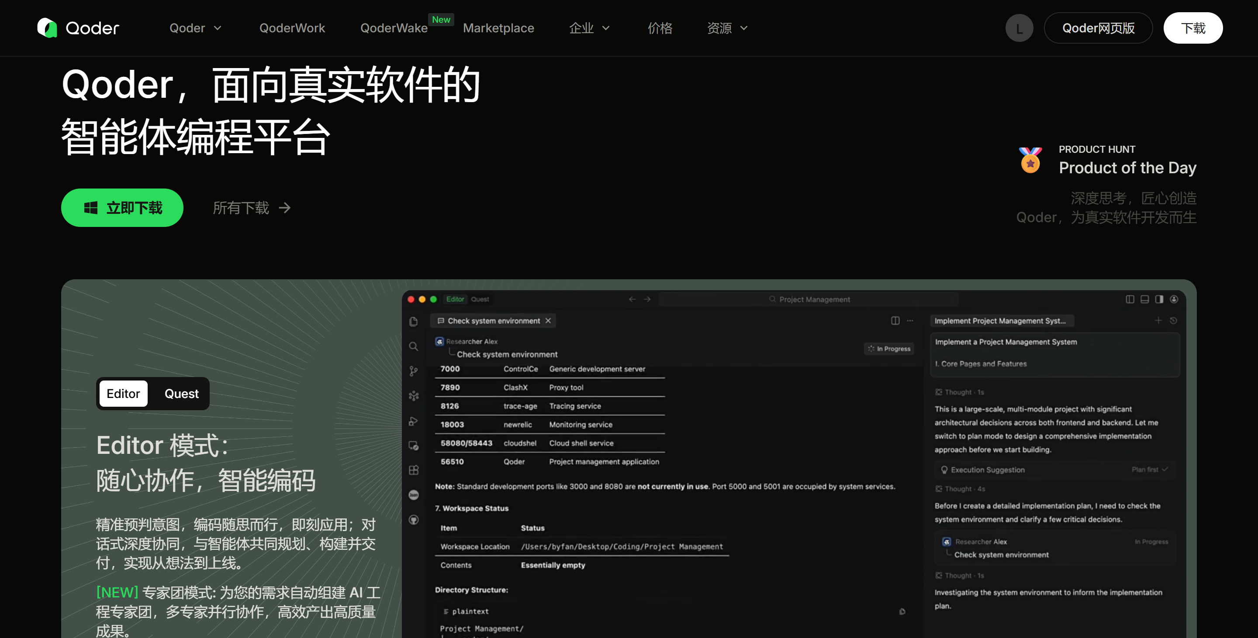1258x638 pixels.
Task: Click the back arrow in app title bar
Action: [632, 299]
